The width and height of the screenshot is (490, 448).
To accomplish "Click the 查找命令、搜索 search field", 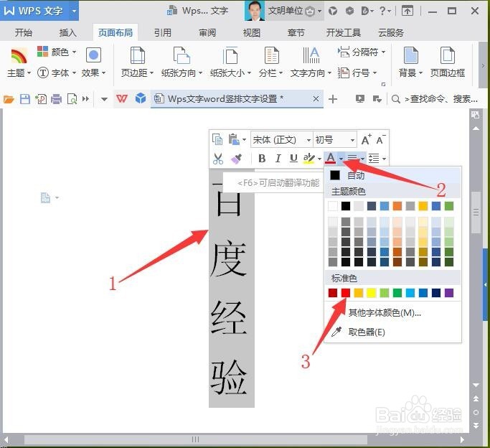I will click(441, 99).
